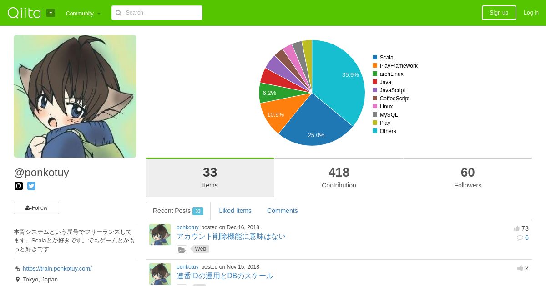Open ponkotuy's Twitter profile icon
Image resolution: width=546 pixels, height=286 pixels.
coord(31,186)
